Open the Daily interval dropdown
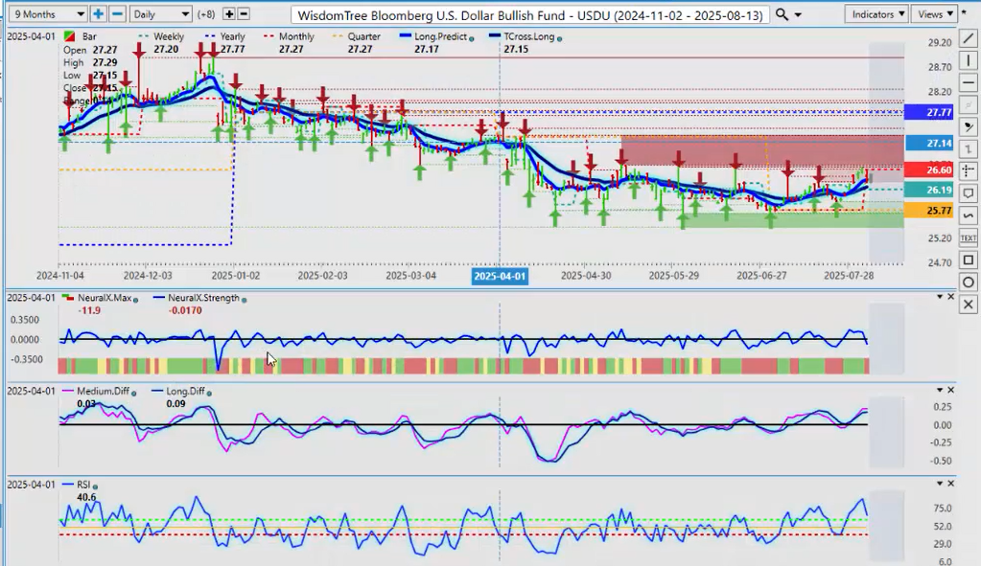The width and height of the screenshot is (981, 566). point(160,14)
